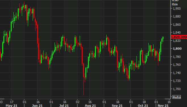Click the 1,740 price axis label
The image size is (187, 107).
[x=177, y=73]
